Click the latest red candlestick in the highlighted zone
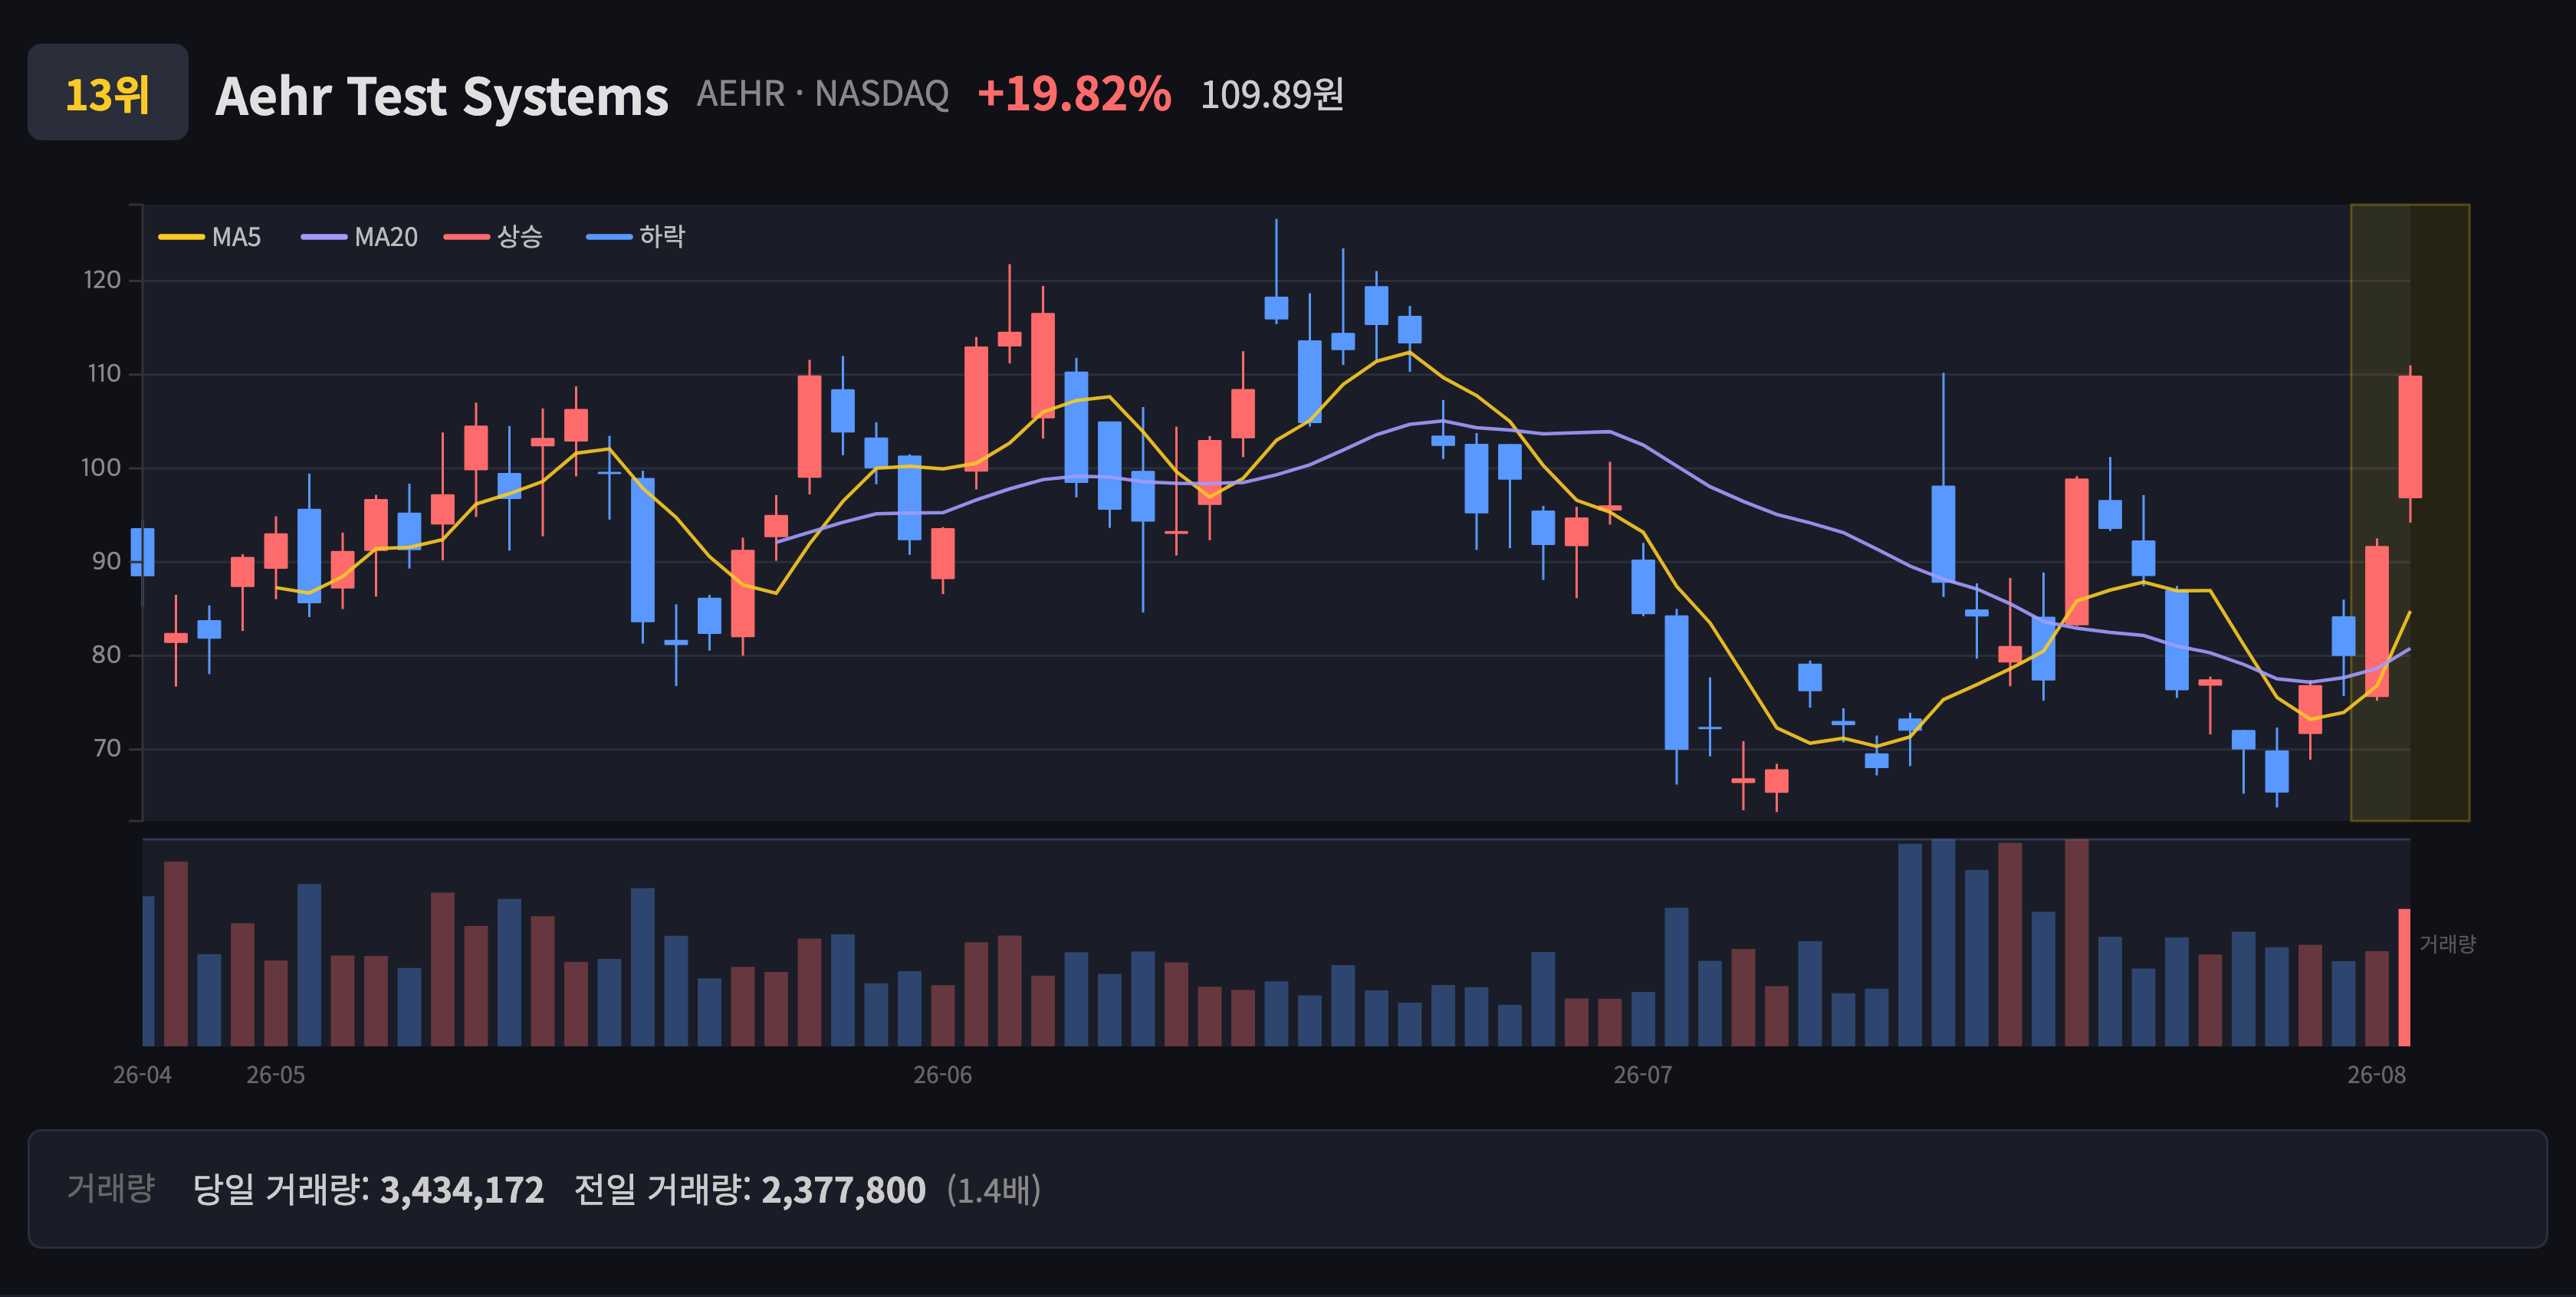 [2410, 437]
